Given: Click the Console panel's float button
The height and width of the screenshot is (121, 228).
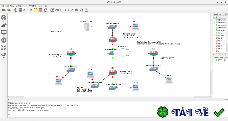Looking at the screenshot, I should click(225, 100).
